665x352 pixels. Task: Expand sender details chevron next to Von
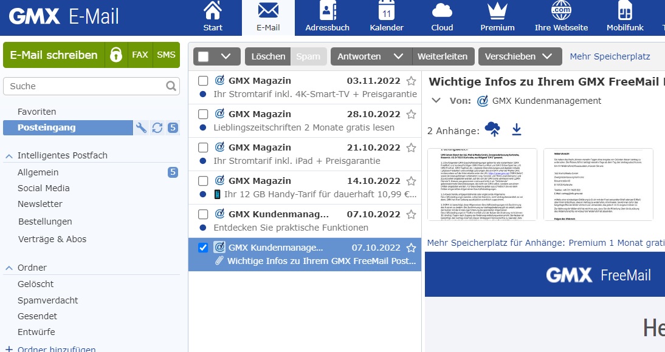coord(436,101)
